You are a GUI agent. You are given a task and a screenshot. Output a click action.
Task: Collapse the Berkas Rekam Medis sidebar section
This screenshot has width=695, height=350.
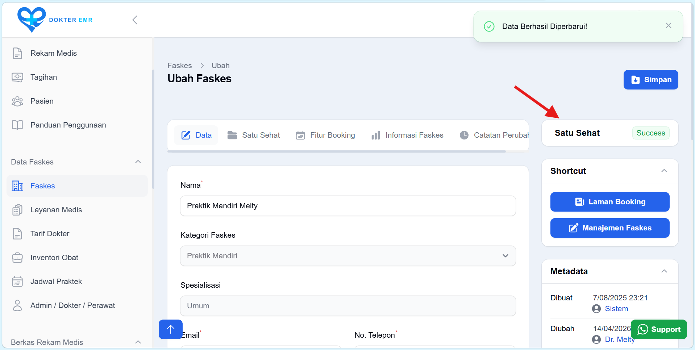(x=138, y=342)
